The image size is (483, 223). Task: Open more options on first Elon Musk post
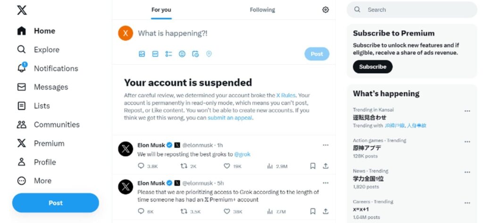coord(325,145)
